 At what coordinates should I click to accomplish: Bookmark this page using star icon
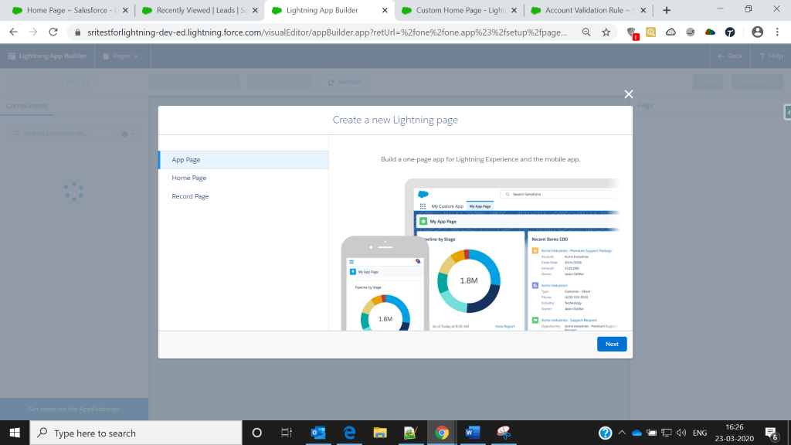click(x=606, y=32)
